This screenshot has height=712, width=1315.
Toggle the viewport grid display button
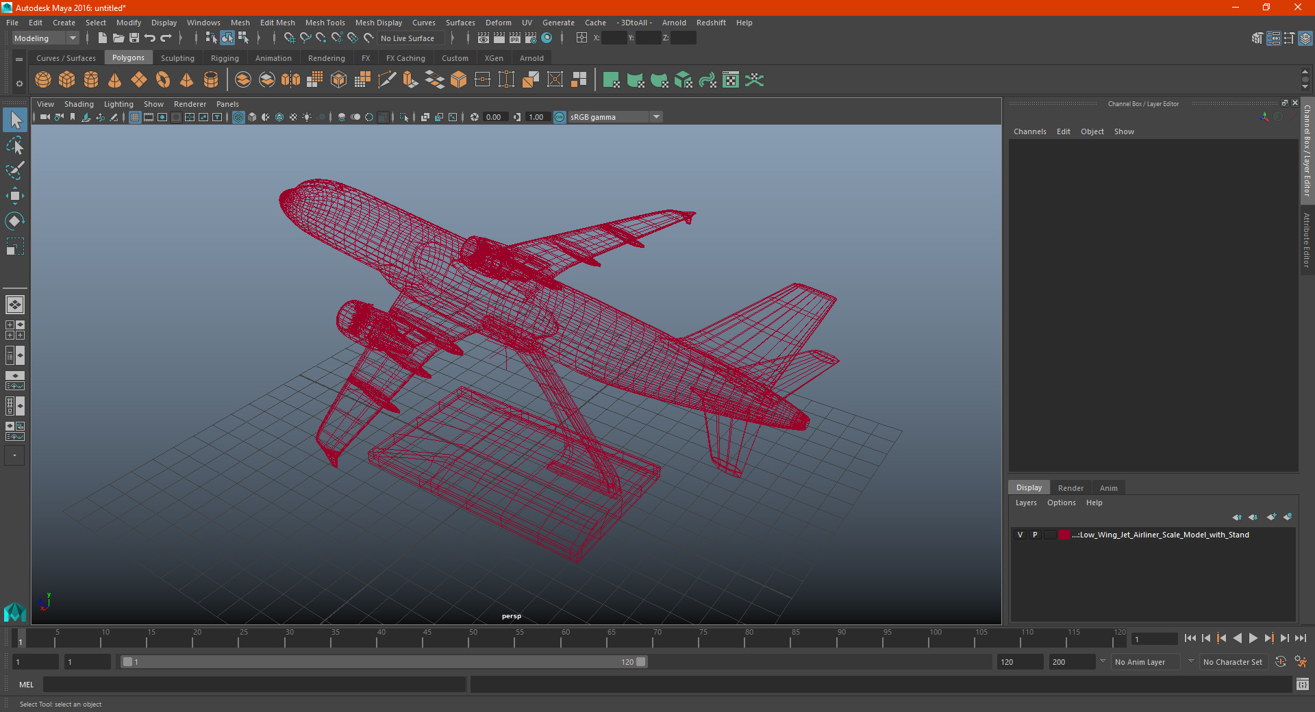click(x=135, y=117)
